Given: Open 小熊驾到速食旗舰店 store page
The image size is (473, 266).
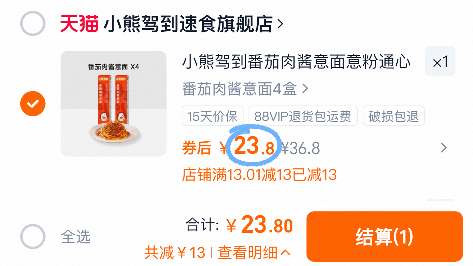Looking at the screenshot, I should point(188,24).
